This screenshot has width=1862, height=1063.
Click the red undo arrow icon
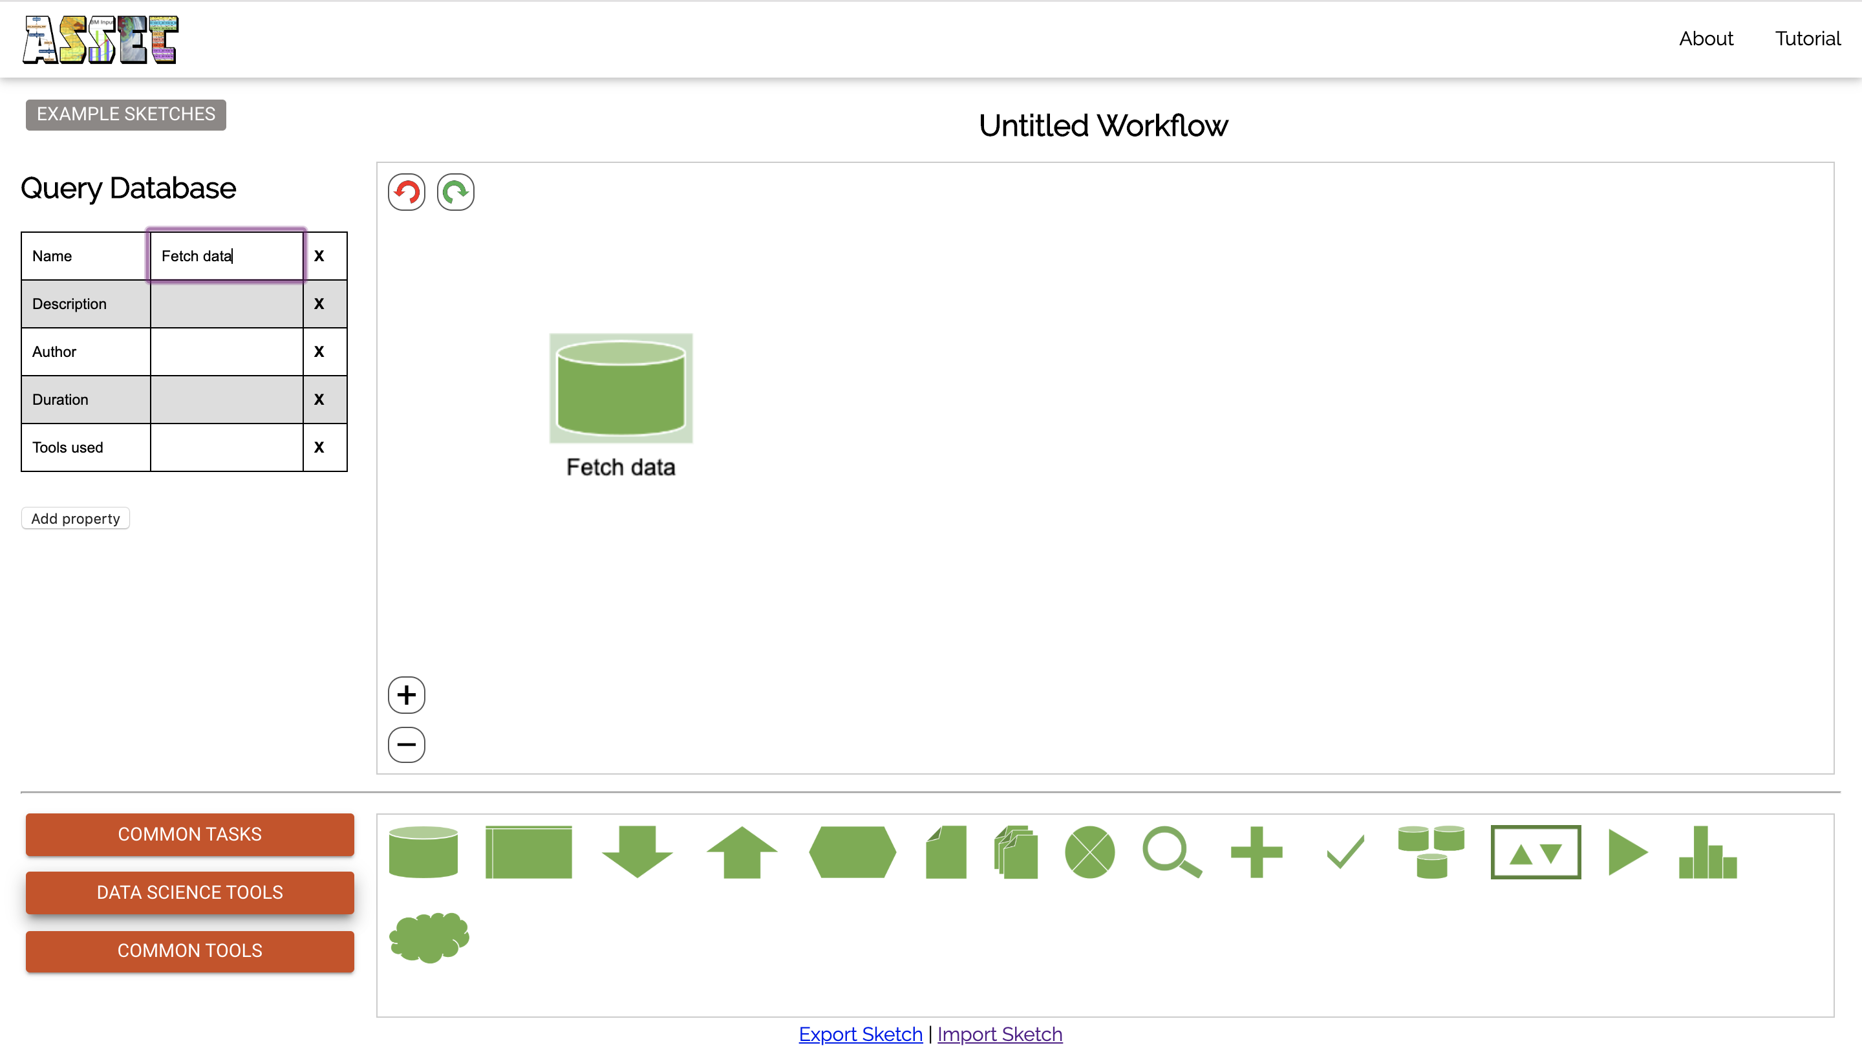[x=407, y=192]
